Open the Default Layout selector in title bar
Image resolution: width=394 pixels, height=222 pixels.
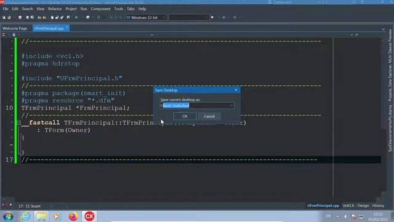coord(298,2)
